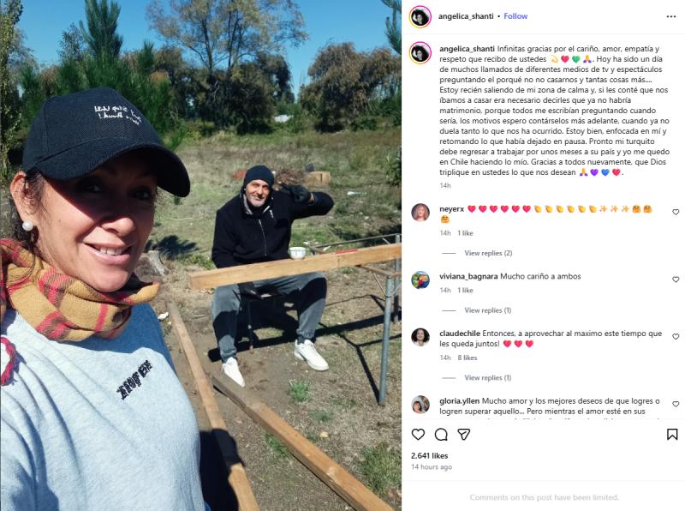
Task: Click angelica_shanti header profile avatar
Action: pos(420,16)
